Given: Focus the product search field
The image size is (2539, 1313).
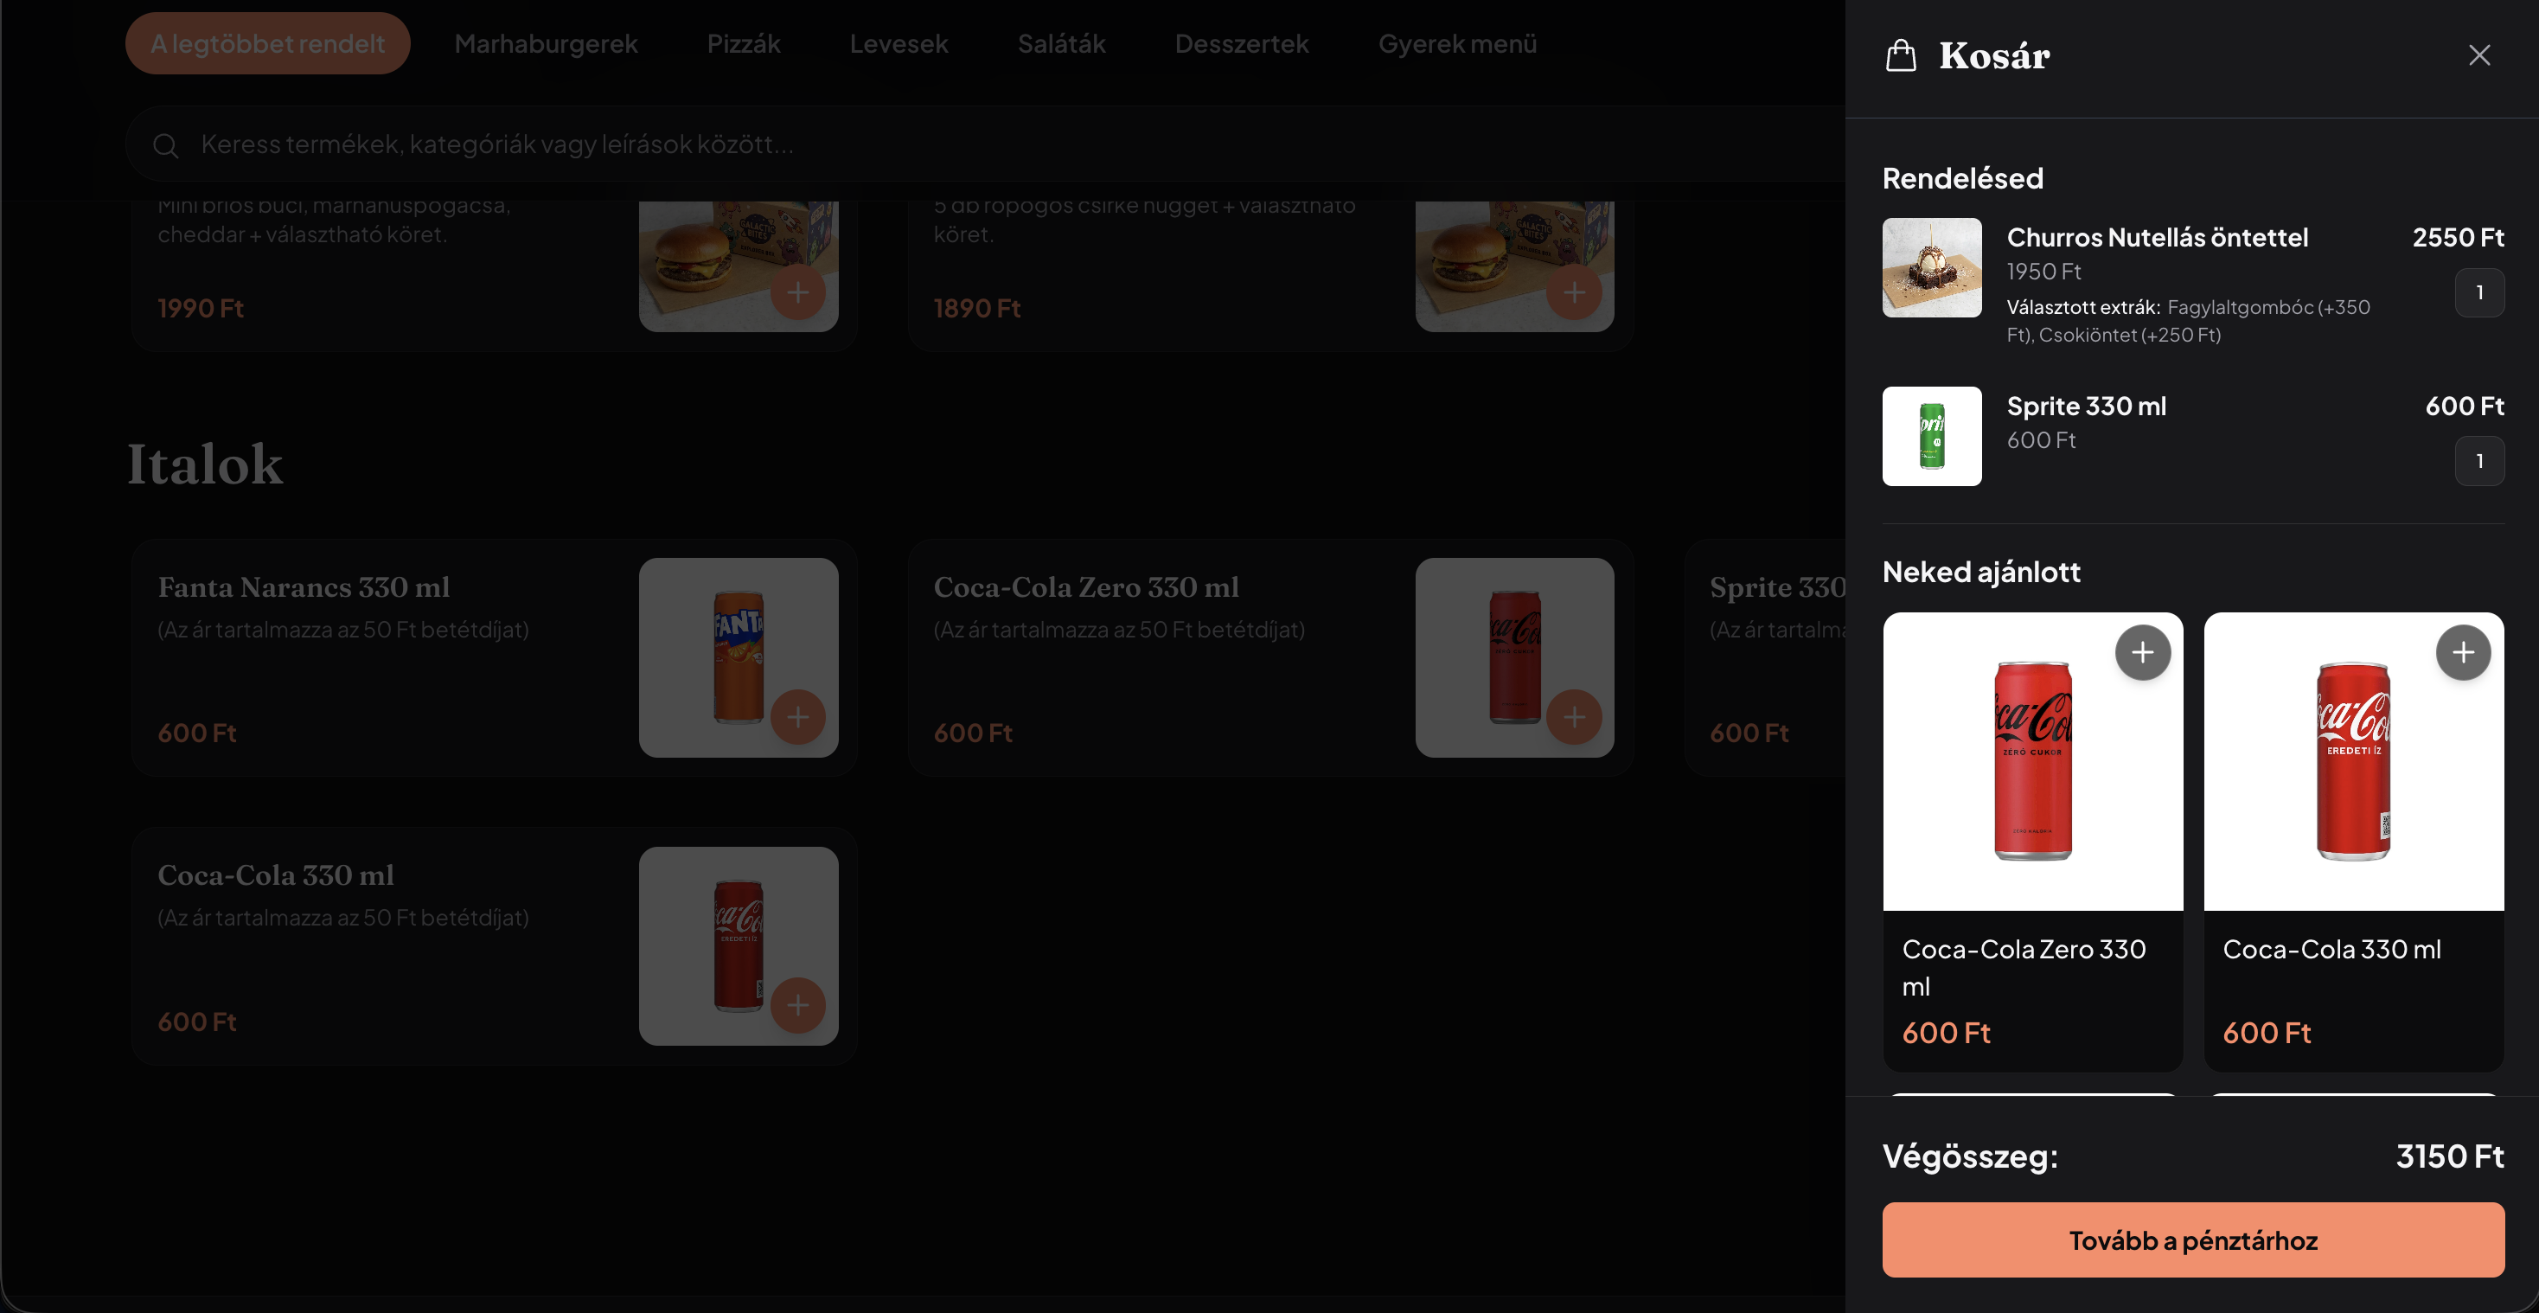Looking at the screenshot, I should (986, 145).
